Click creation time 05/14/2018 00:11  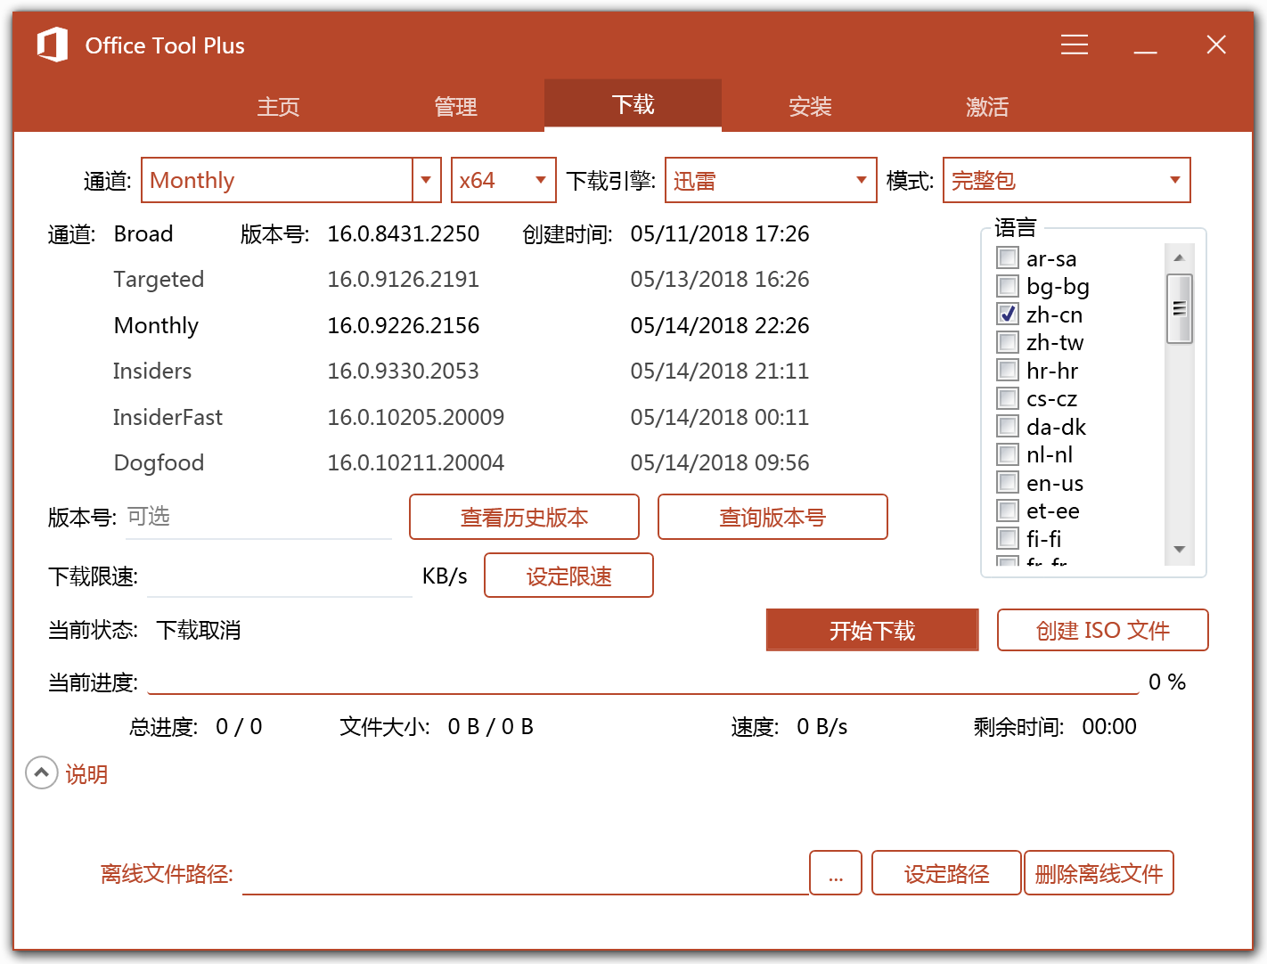click(x=720, y=417)
